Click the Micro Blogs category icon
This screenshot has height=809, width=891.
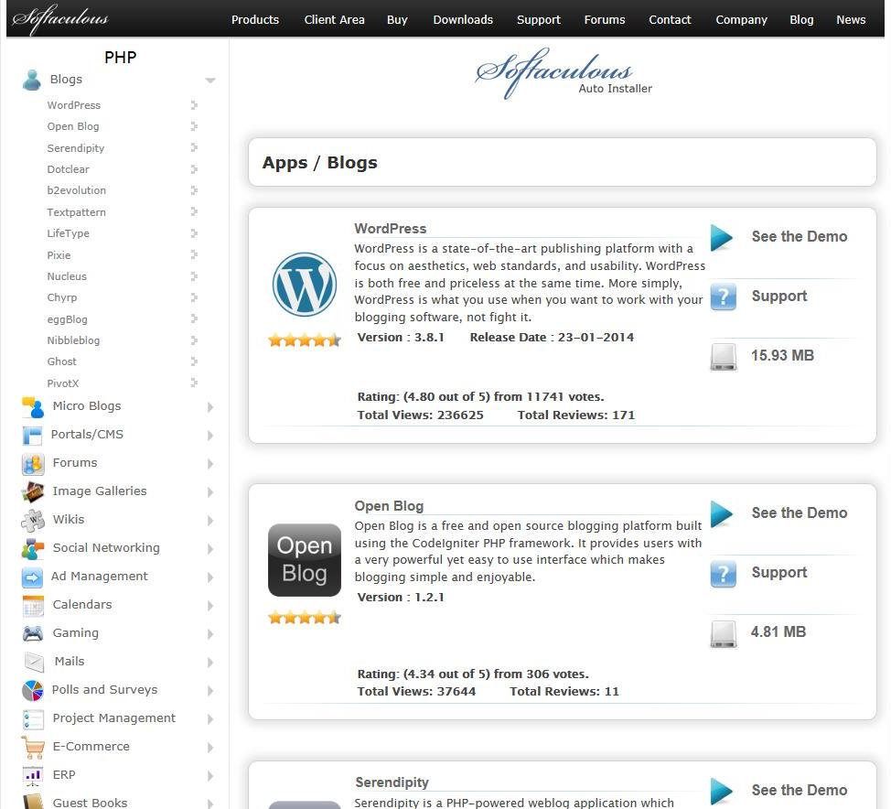(33, 406)
